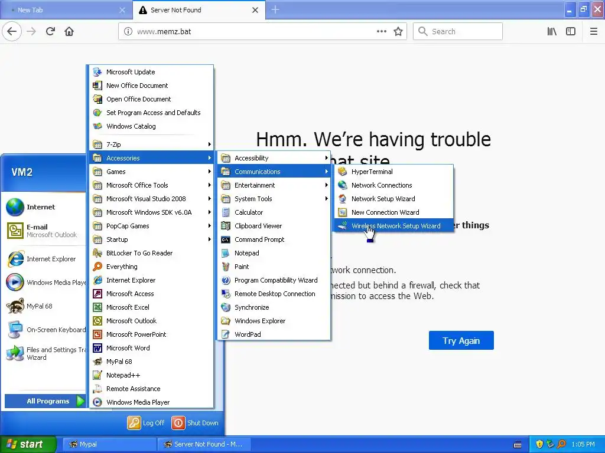Launch Calculator from Accessories
The width and height of the screenshot is (605, 453).
(274, 212)
